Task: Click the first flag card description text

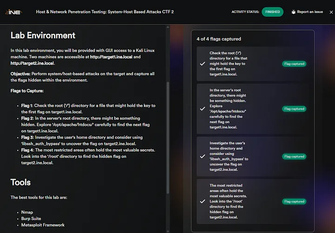Action: click(228, 64)
